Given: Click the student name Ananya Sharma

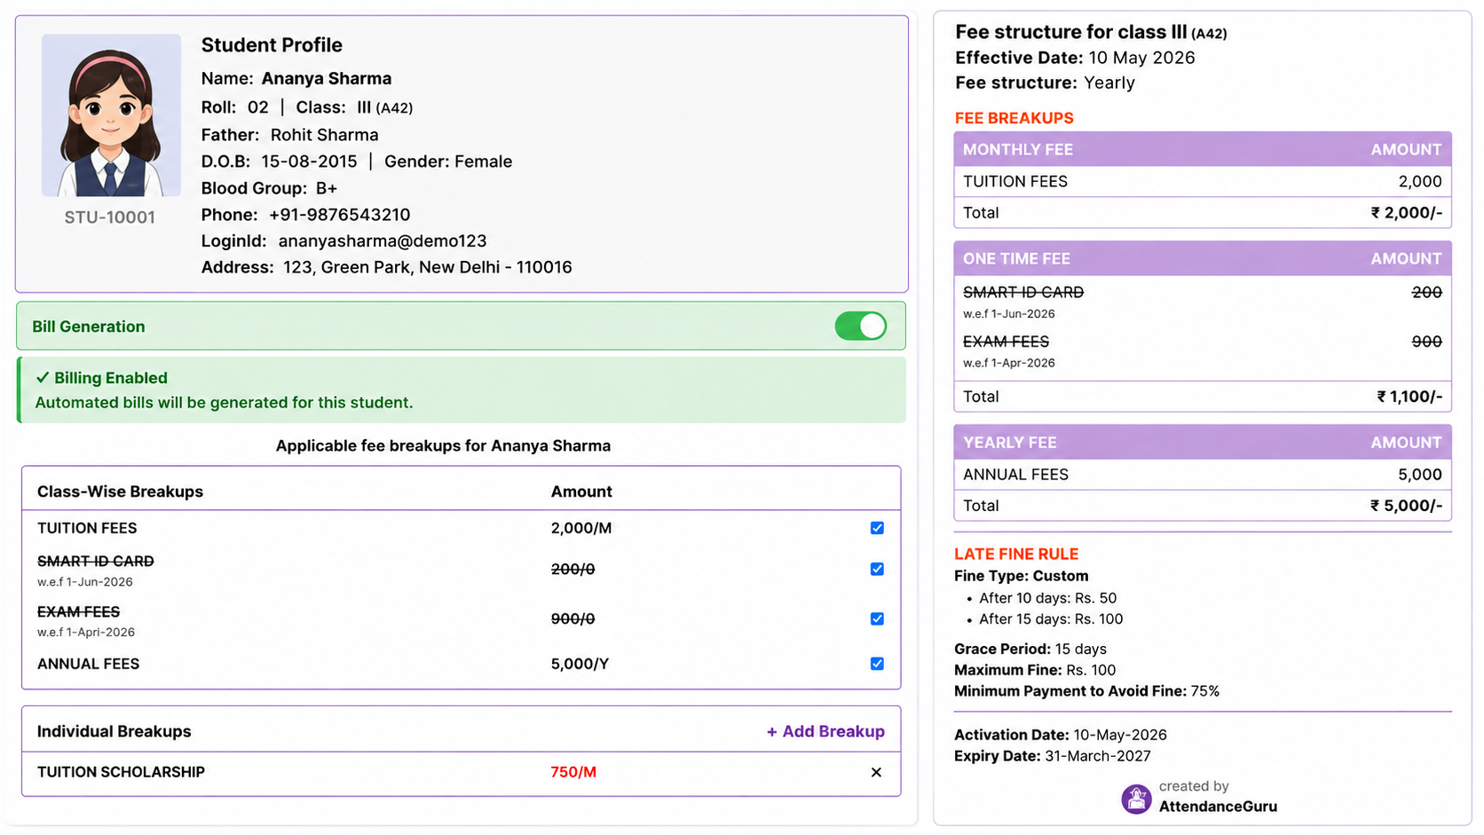Looking at the screenshot, I should tap(326, 78).
